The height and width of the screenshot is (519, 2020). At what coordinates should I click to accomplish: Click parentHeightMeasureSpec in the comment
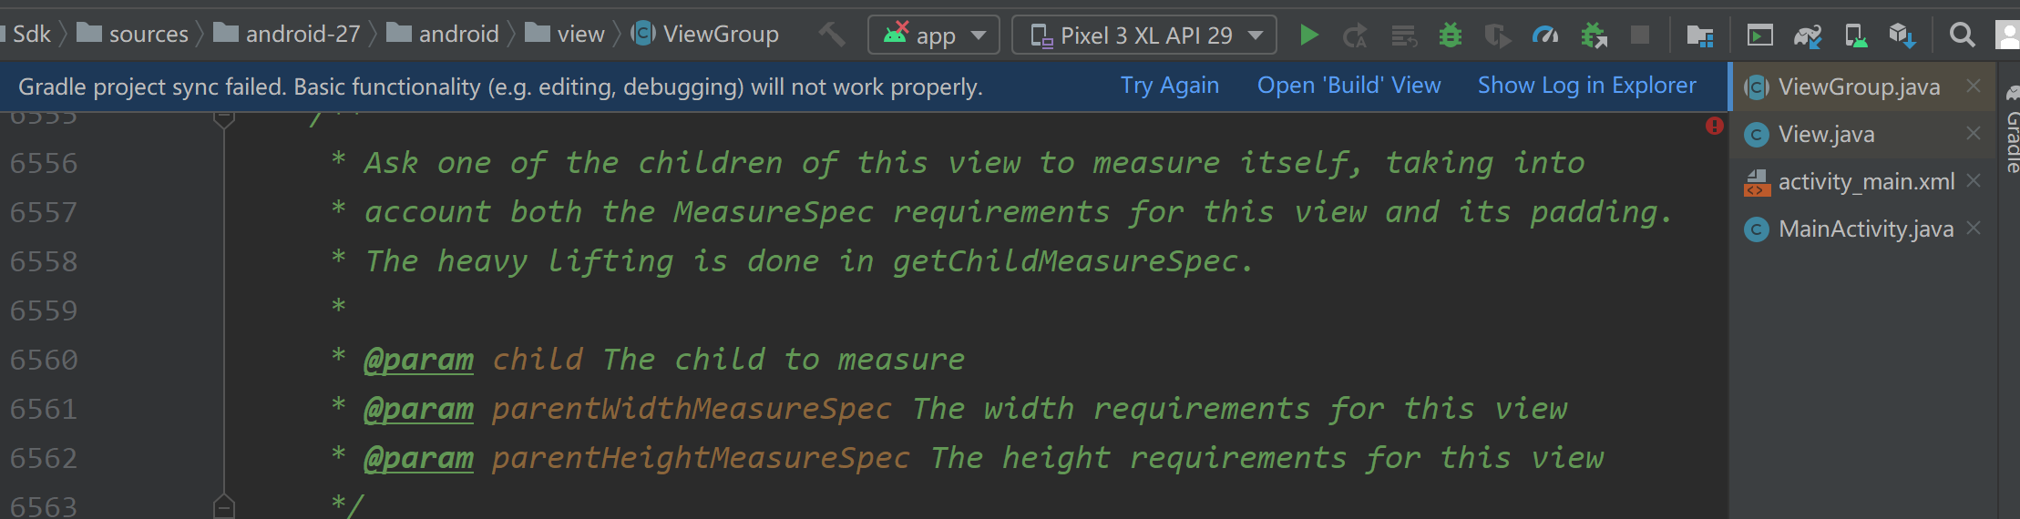(x=701, y=458)
